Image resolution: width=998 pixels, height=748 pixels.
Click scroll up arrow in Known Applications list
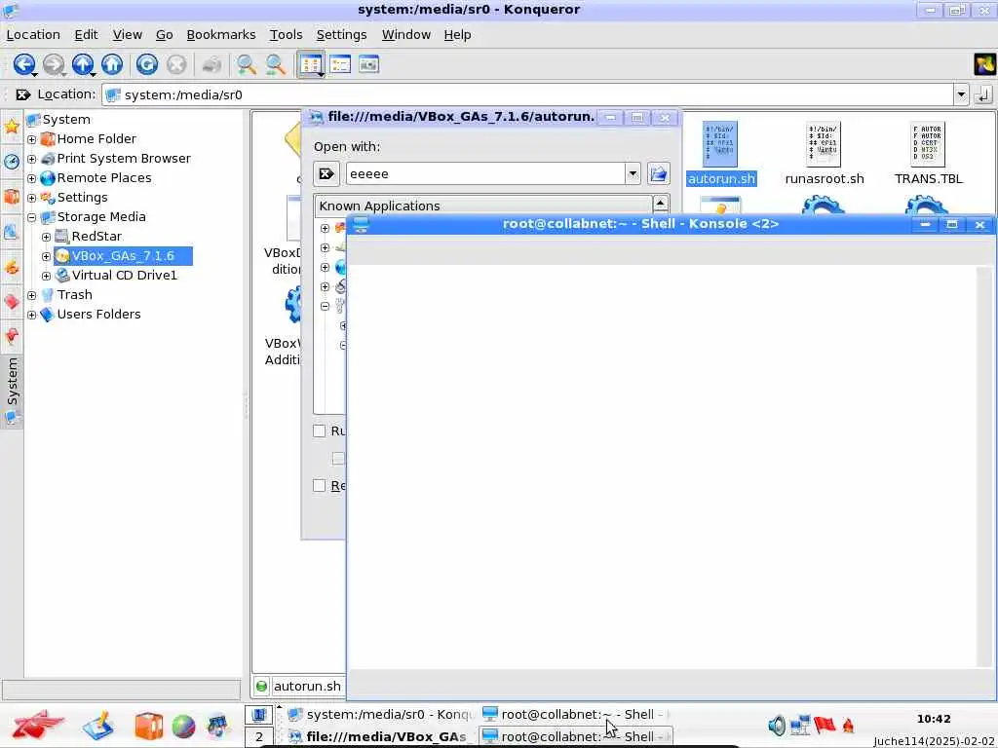(661, 205)
